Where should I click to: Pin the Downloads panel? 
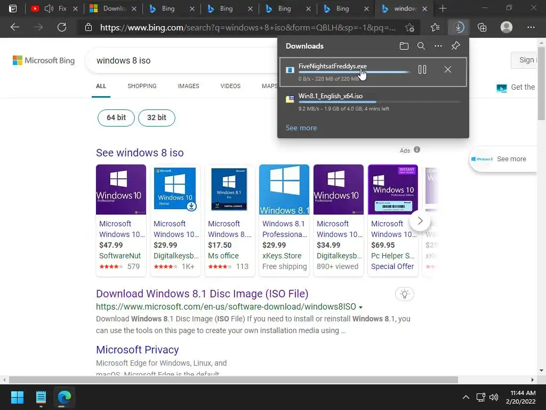click(x=455, y=46)
